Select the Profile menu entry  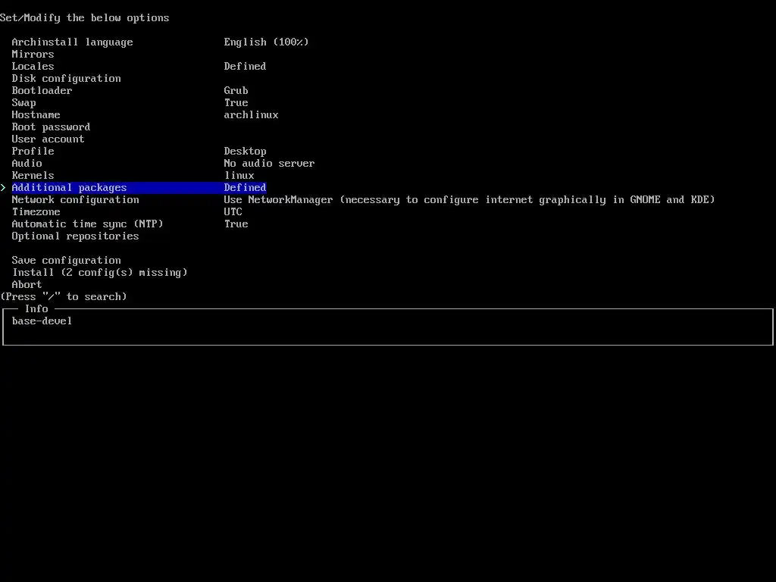[x=33, y=151]
